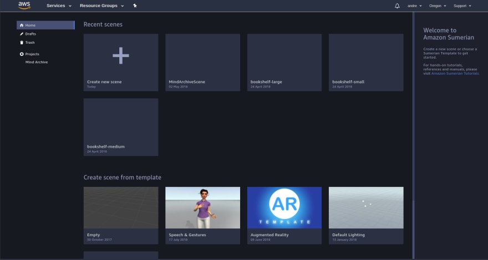Click the 'Create new scene' label

point(104,82)
